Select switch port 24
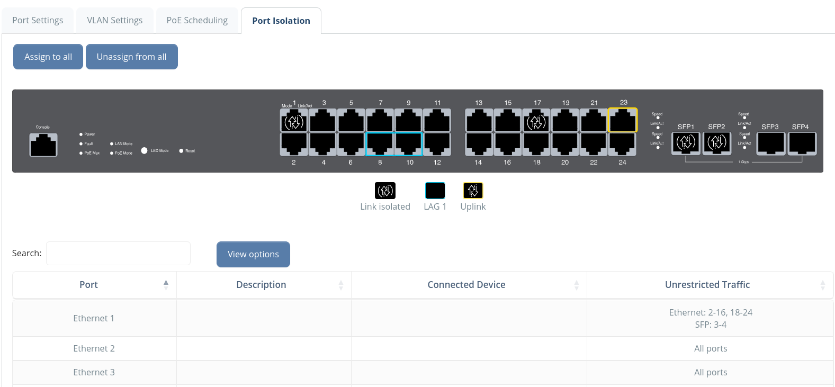Screen dimensions: 835x387 622,144
